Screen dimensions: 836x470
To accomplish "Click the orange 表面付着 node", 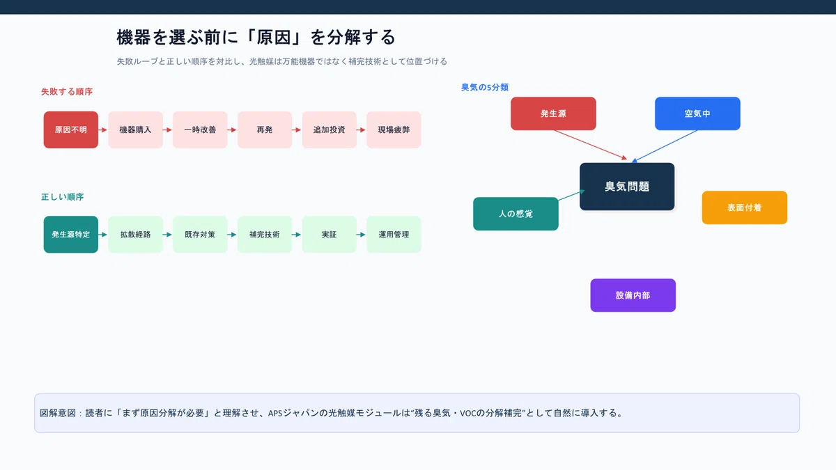I will (x=745, y=207).
